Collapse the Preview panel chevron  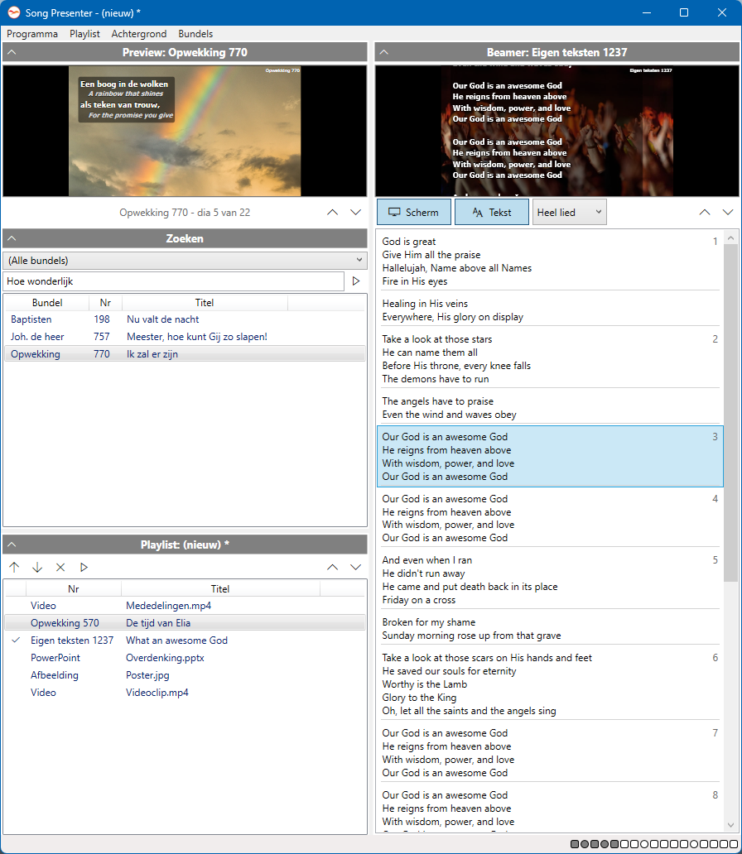pyautogui.click(x=12, y=52)
